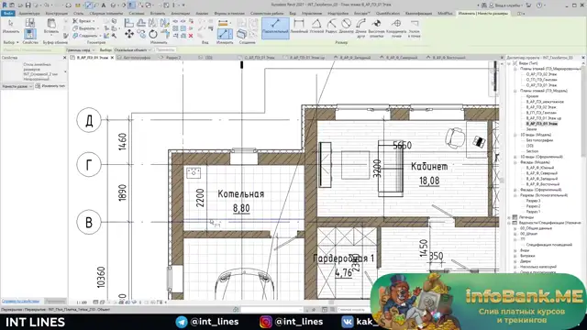Open the Справка по свойствам link

(20, 301)
